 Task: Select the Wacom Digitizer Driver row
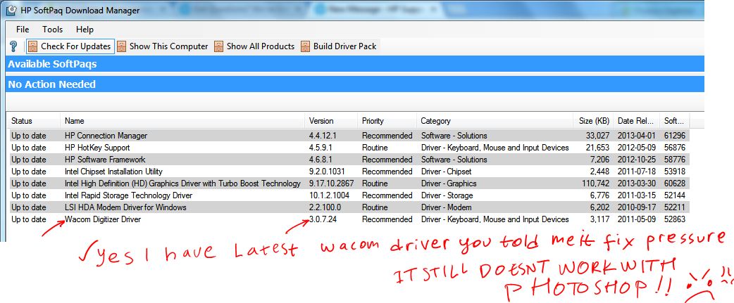click(x=348, y=219)
